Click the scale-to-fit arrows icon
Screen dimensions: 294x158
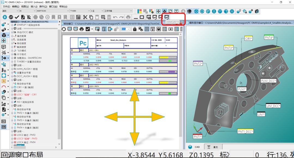(x=158, y=11)
